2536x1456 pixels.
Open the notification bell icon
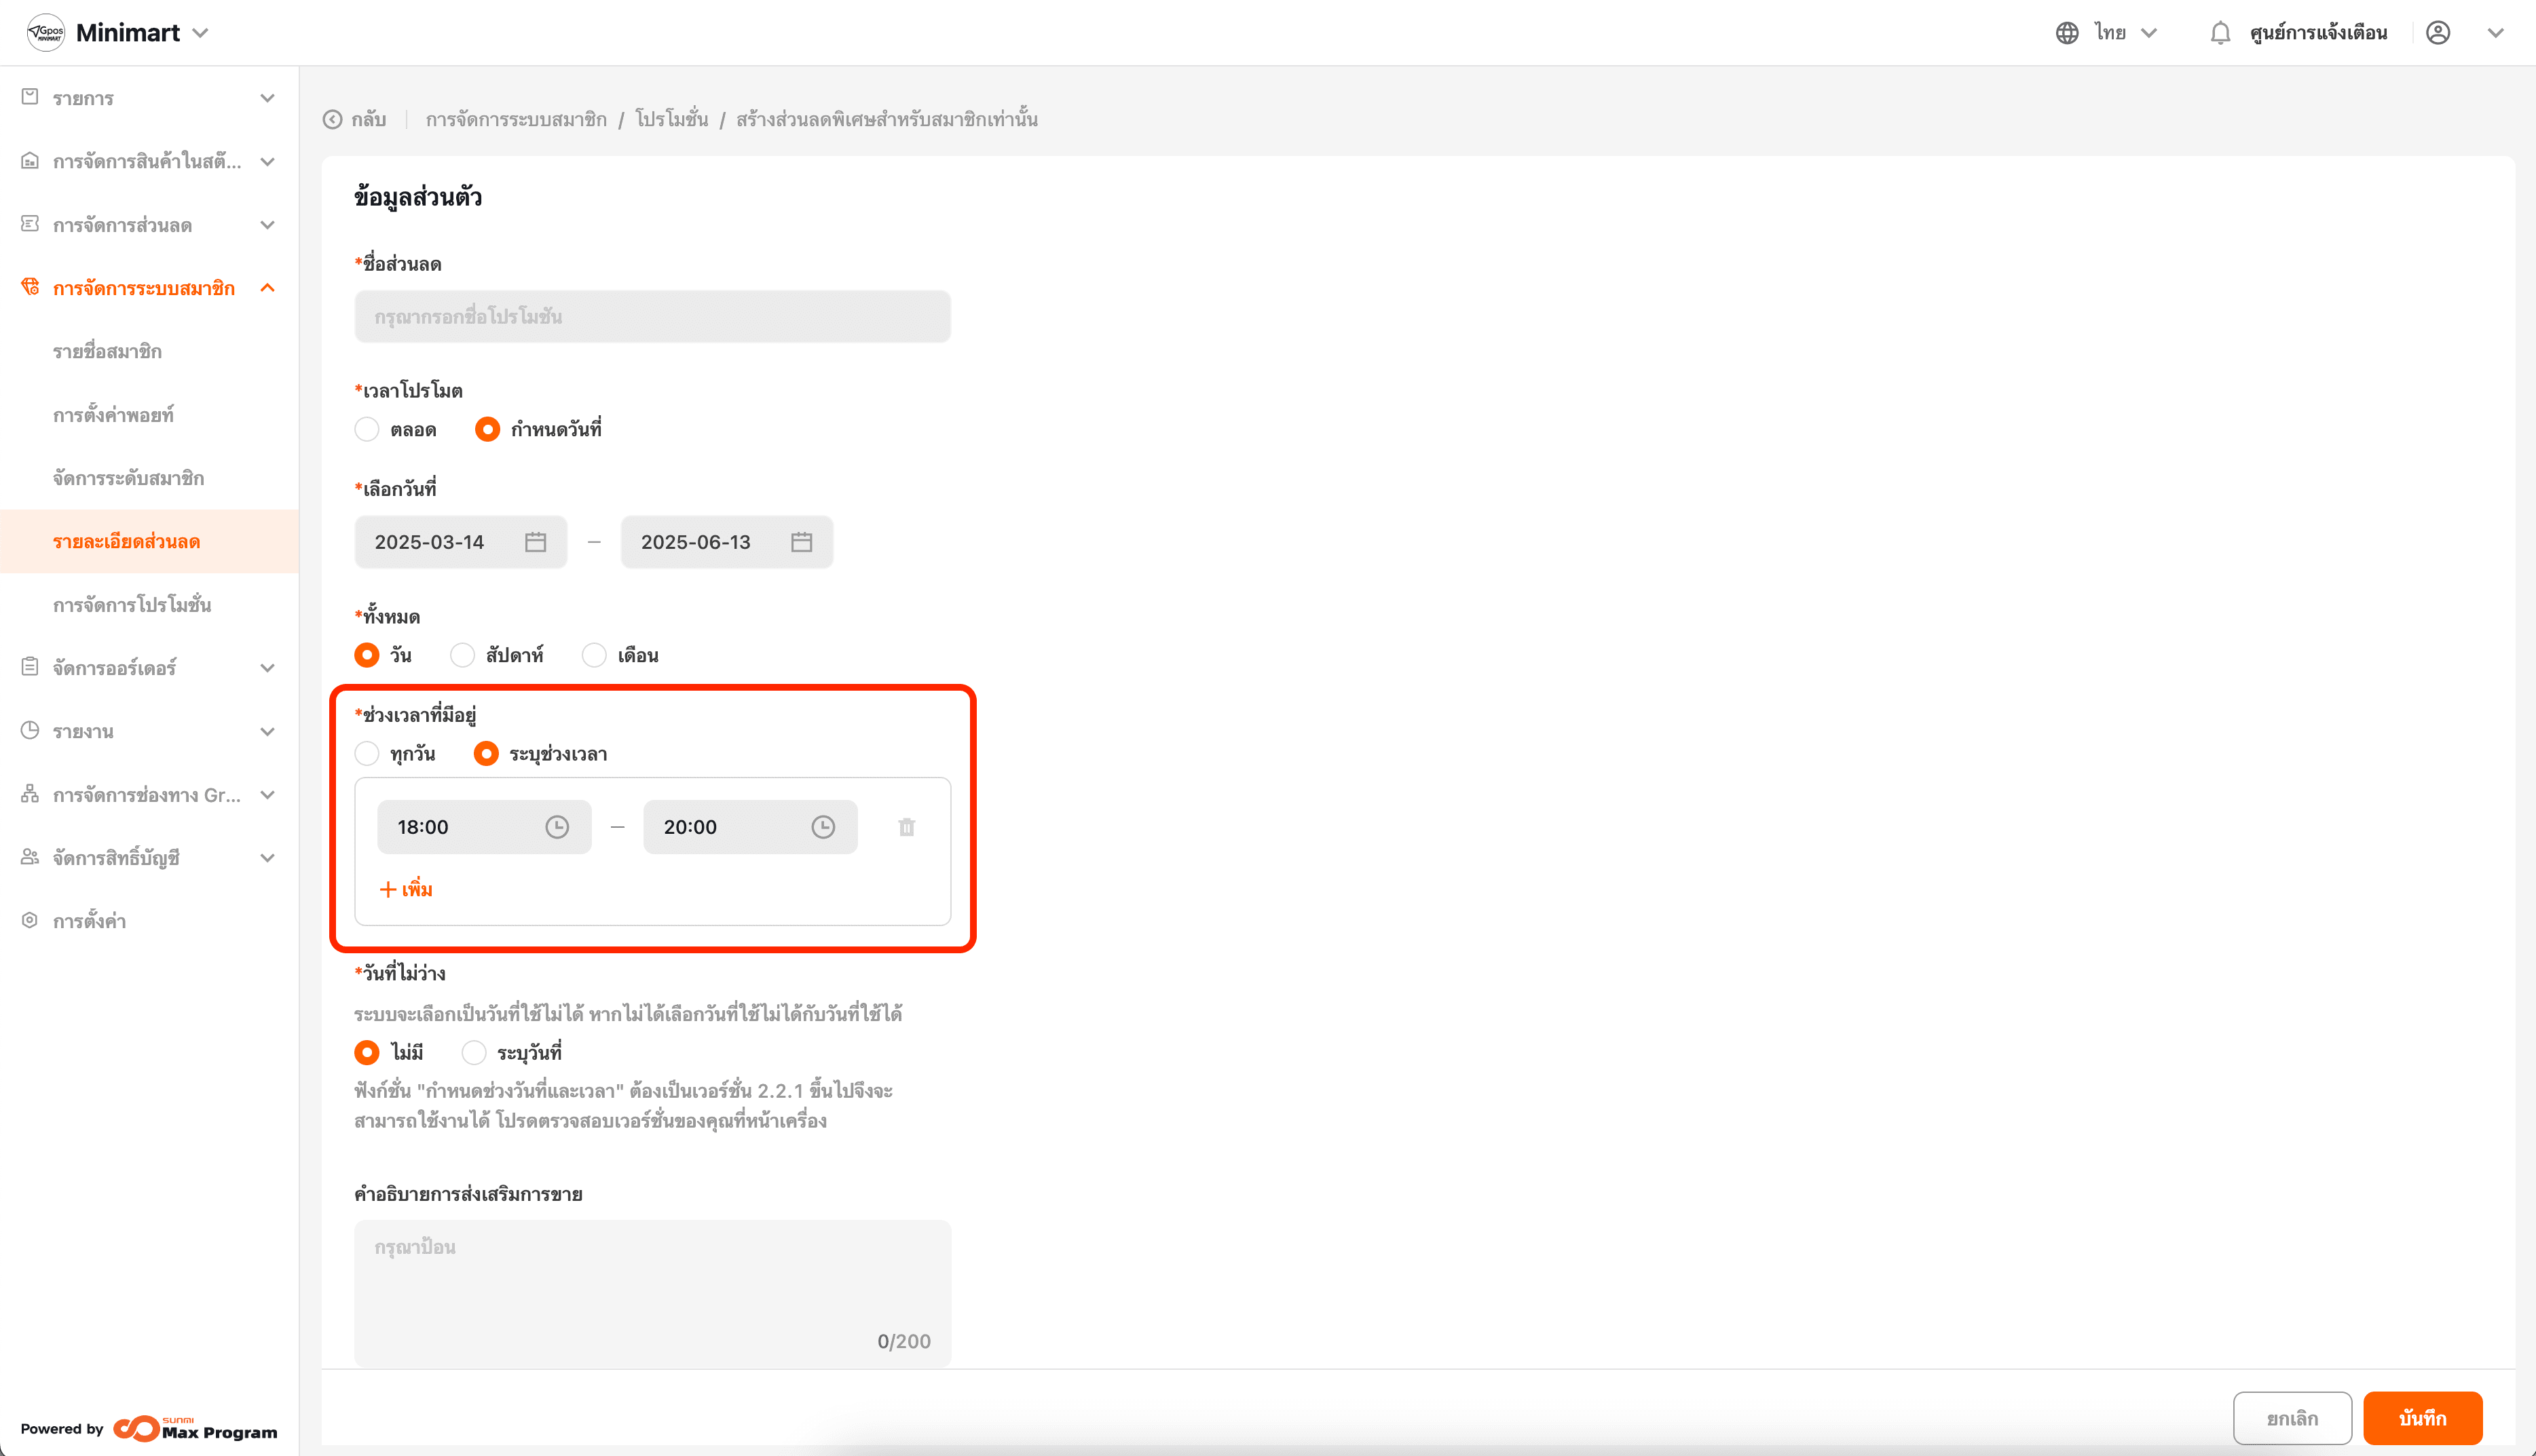click(2220, 33)
